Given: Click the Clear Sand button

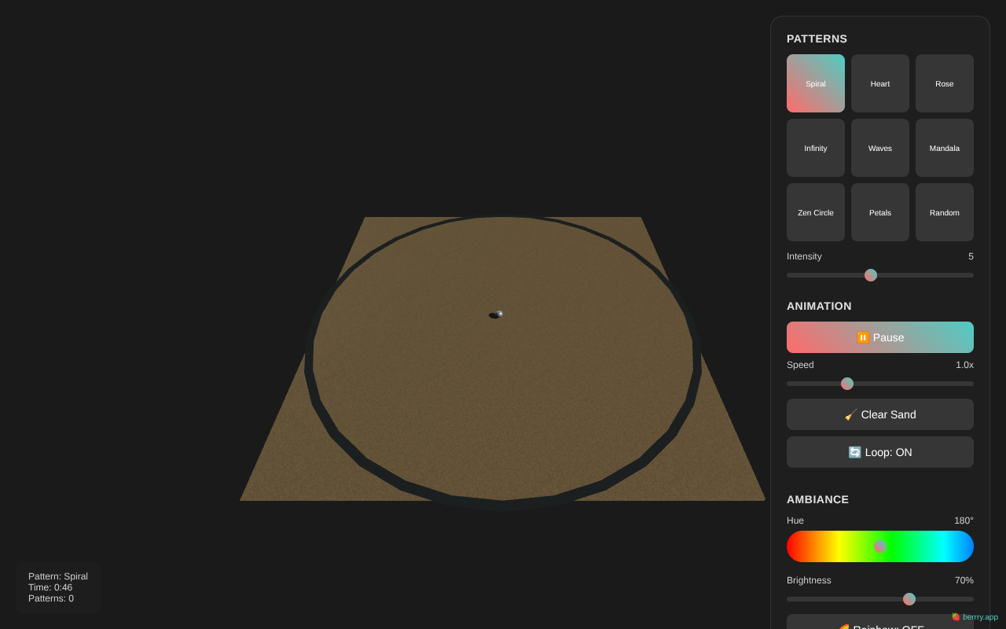Looking at the screenshot, I should point(880,414).
